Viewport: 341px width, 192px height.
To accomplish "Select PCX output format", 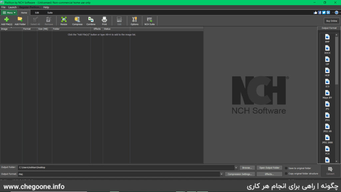I will click(x=327, y=150).
